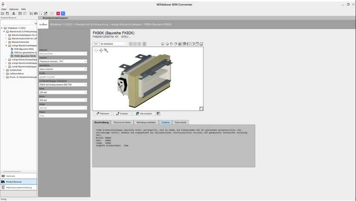Click the open folder toolbar icon
356x201 pixels.
[2, 13]
